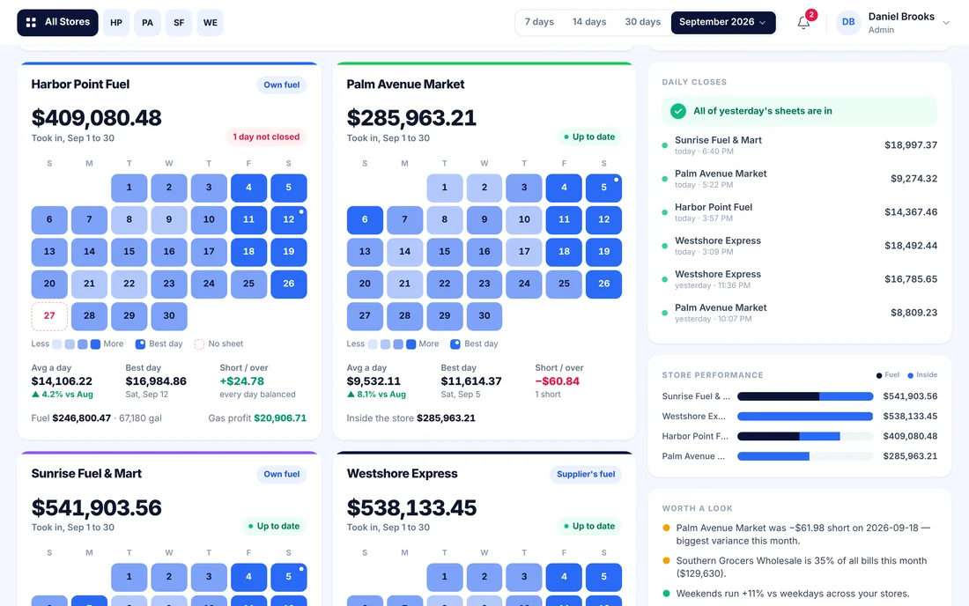Select unclosed day 27 in Harbor Point calendar
Screen dimensions: 969x606
pyautogui.click(x=49, y=315)
